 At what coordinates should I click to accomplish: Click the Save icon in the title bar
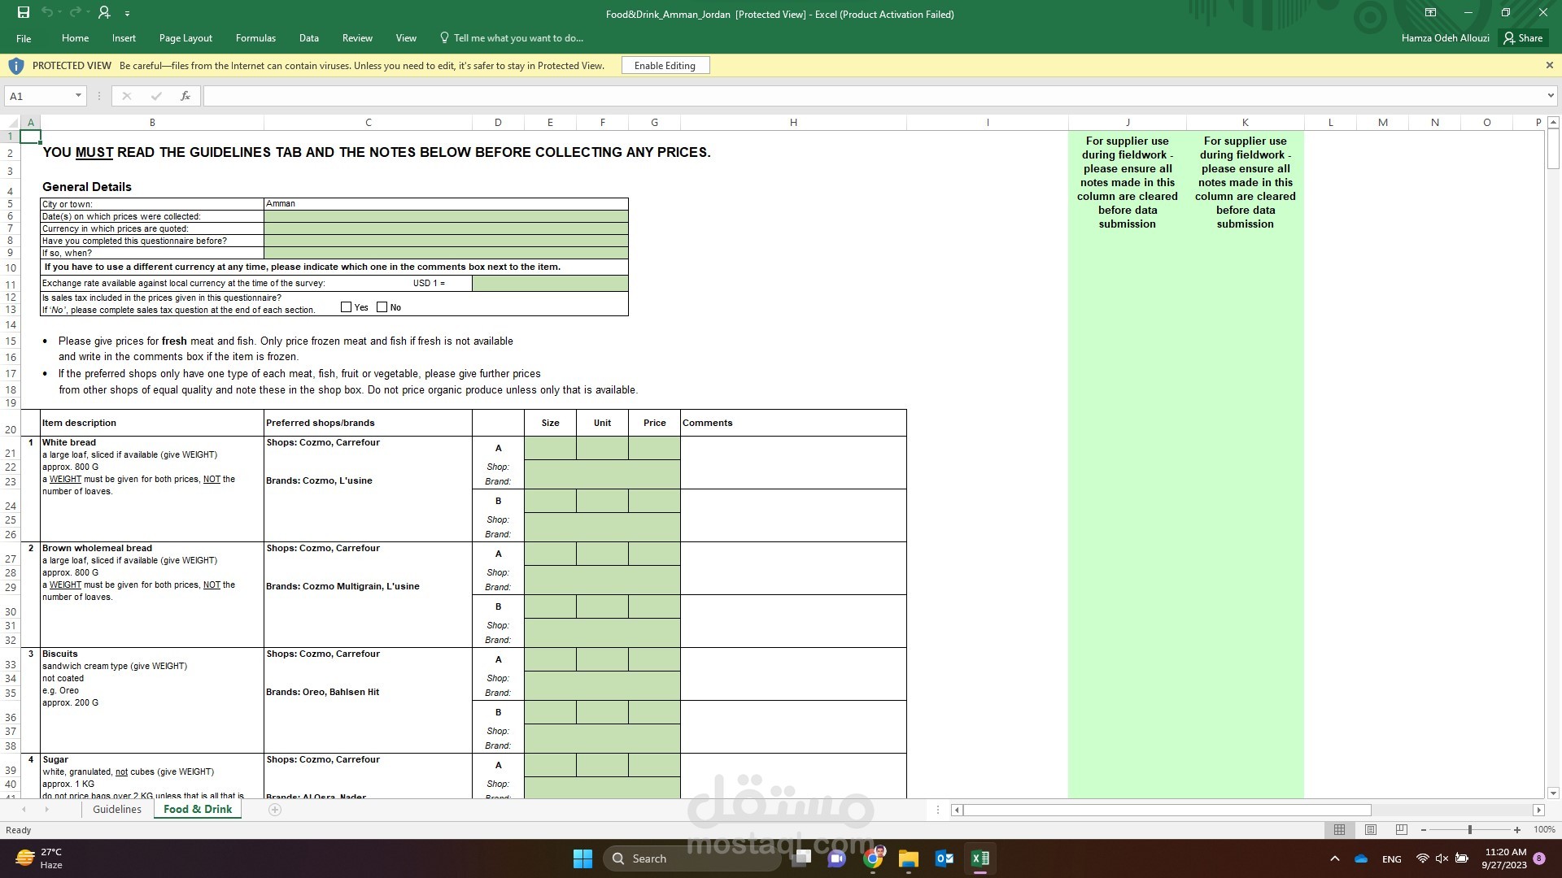point(24,12)
